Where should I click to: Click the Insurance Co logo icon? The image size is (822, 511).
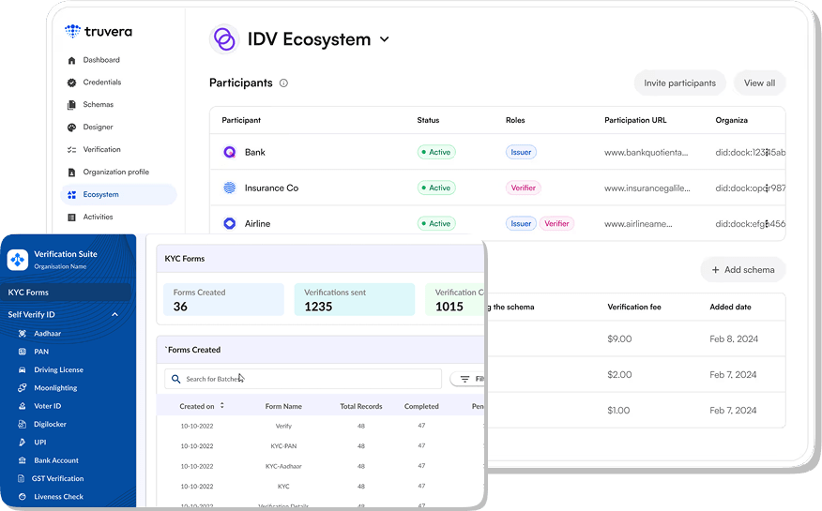point(230,188)
